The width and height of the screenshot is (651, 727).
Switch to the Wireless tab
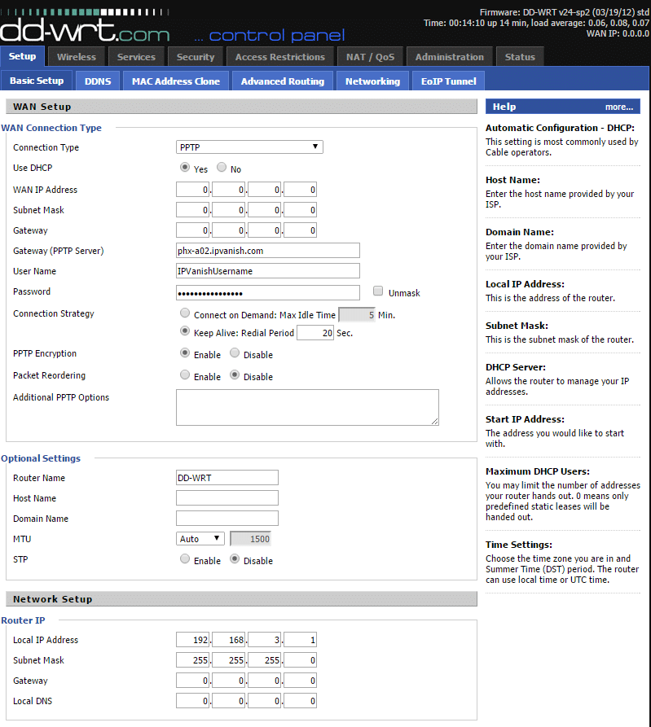[77, 57]
